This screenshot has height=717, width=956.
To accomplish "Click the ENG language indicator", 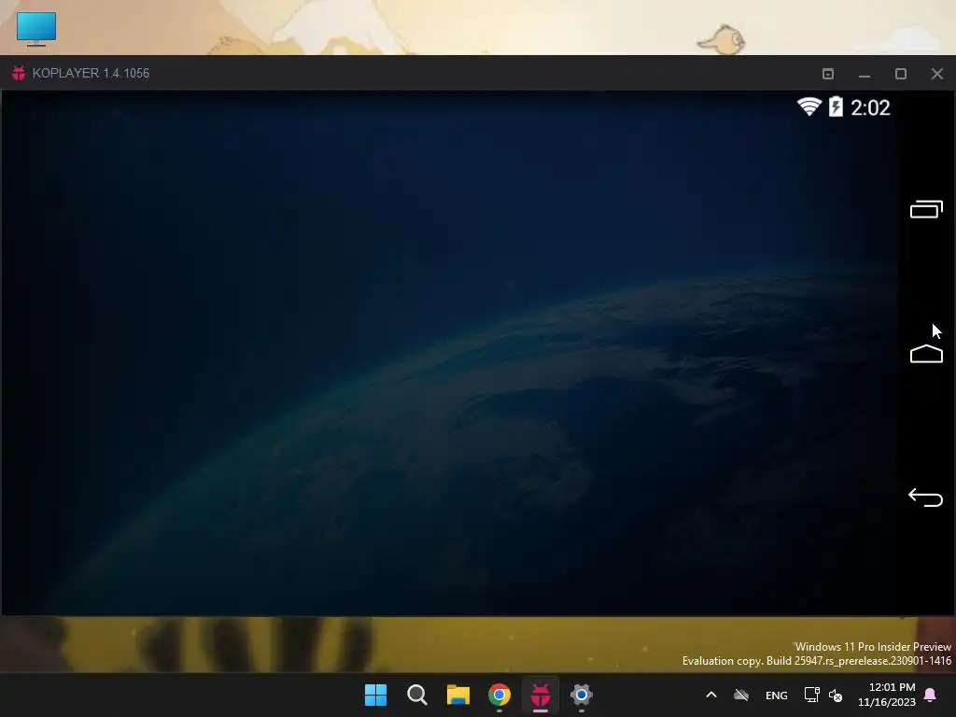I will 776,695.
